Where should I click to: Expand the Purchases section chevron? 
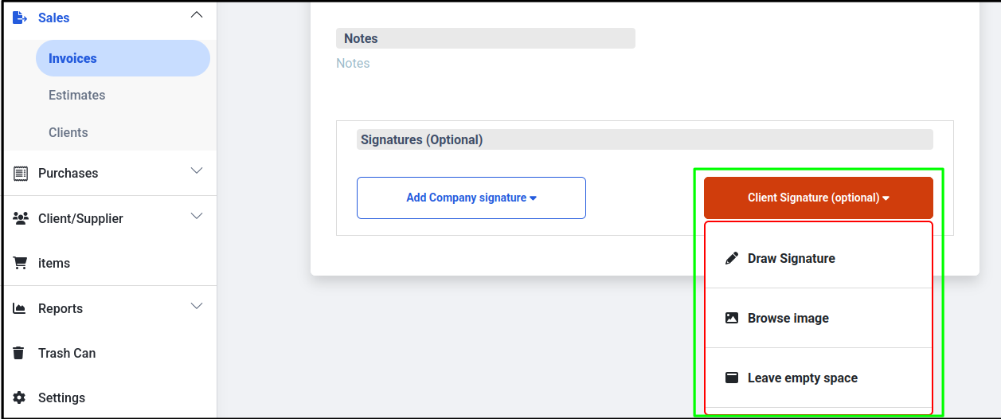(197, 170)
